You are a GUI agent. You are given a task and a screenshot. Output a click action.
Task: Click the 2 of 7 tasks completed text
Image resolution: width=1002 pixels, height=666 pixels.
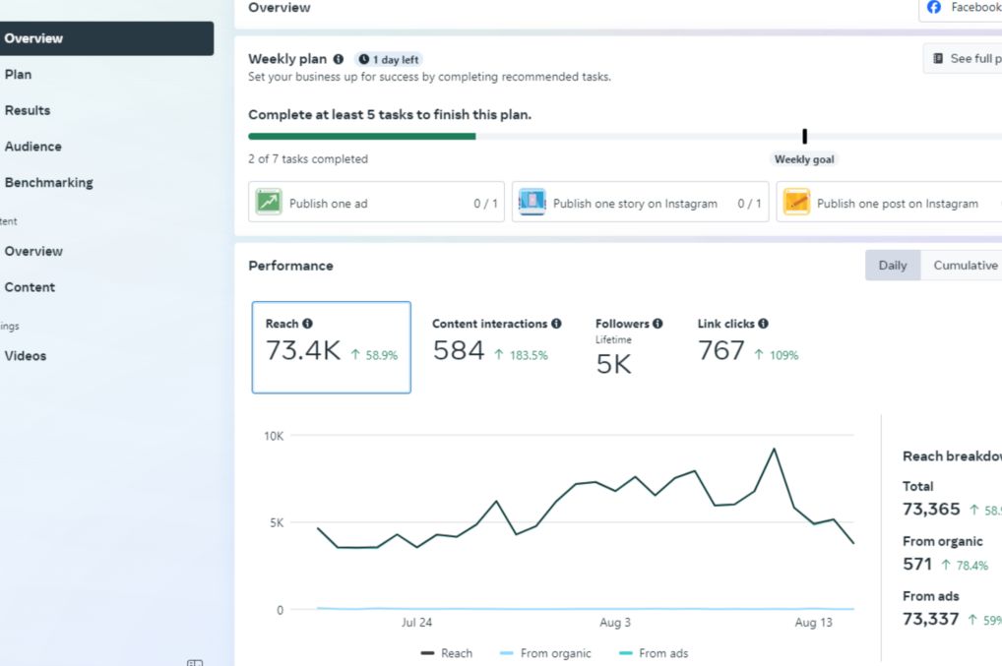[308, 159]
